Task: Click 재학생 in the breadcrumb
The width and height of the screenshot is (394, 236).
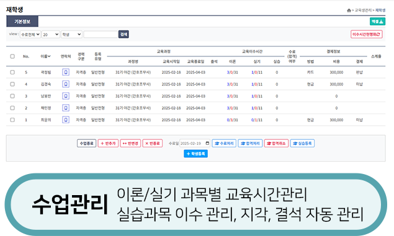Action: pos(380,11)
